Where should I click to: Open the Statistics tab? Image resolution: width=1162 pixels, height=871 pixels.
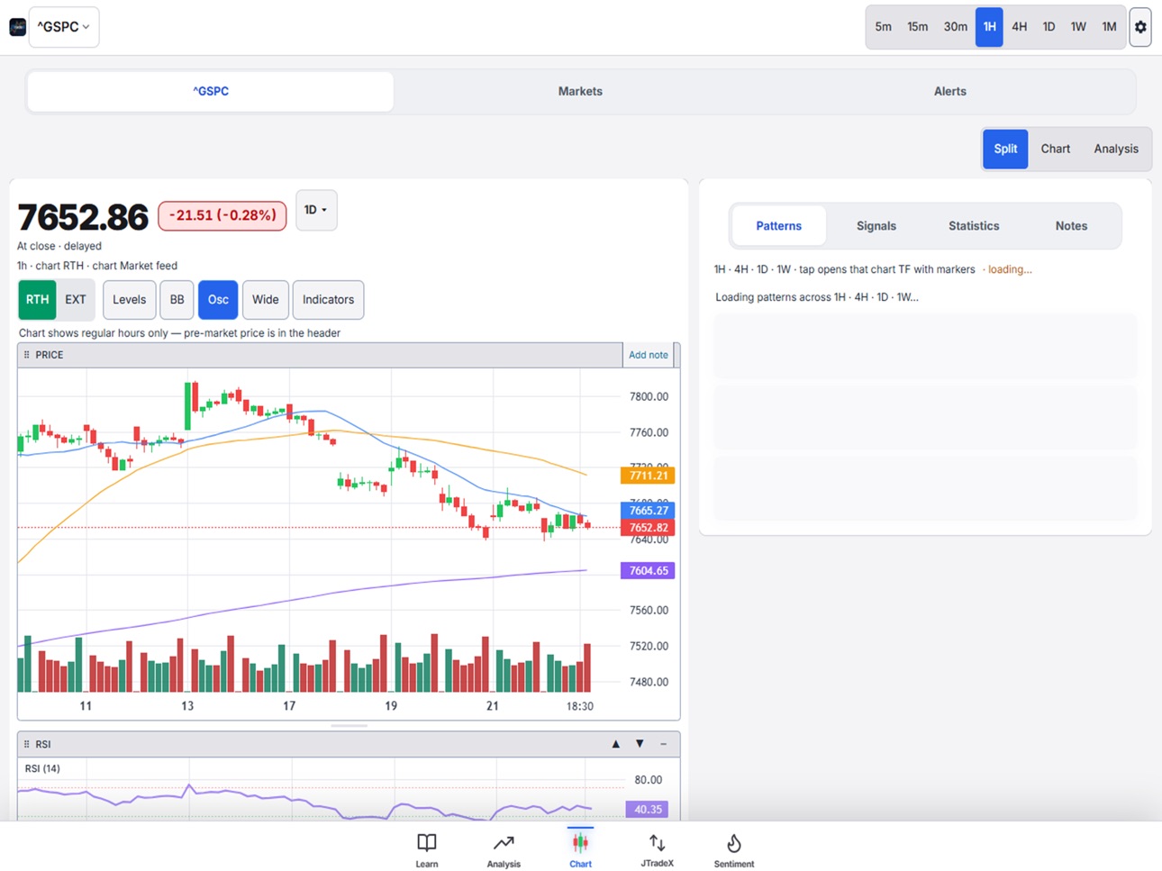[974, 226]
